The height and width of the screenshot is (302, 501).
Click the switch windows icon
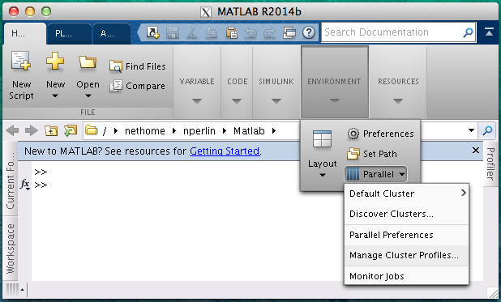[289, 32]
